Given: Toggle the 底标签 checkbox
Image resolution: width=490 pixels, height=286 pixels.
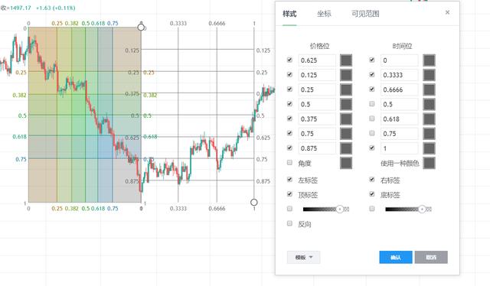Looking at the screenshot, I should click(371, 194).
